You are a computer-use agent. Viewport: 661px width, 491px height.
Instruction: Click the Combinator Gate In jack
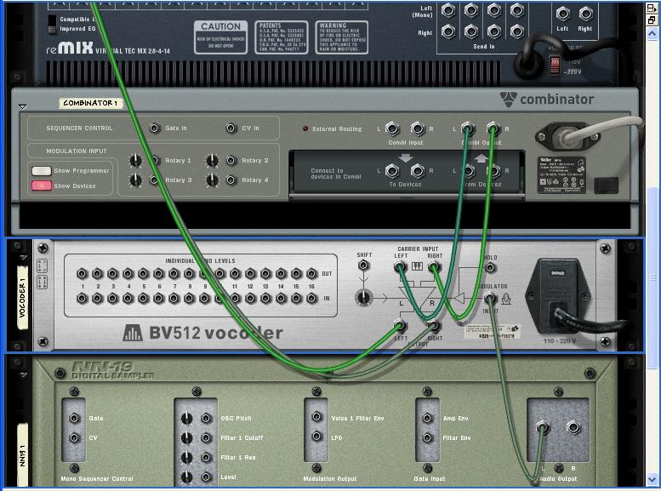point(155,128)
